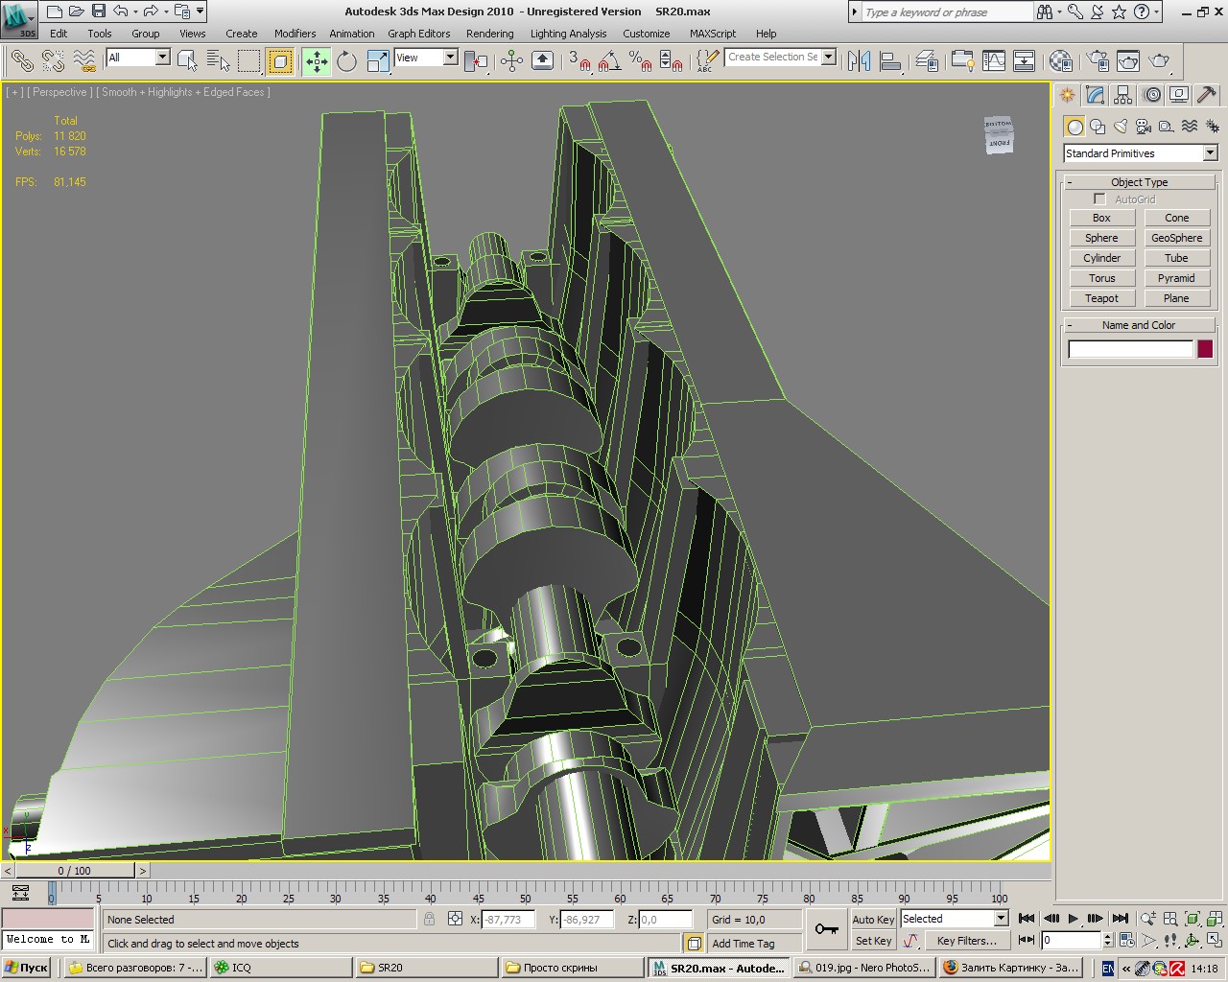Open Curve Editor from toolbar

pos(994,61)
